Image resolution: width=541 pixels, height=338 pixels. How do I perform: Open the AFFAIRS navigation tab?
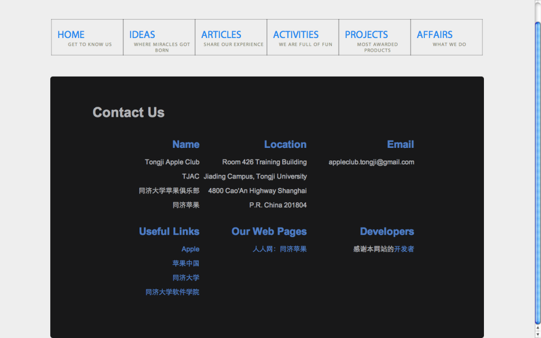[446, 37]
